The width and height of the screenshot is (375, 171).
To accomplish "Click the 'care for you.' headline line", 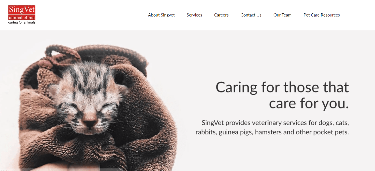I will [x=309, y=104].
